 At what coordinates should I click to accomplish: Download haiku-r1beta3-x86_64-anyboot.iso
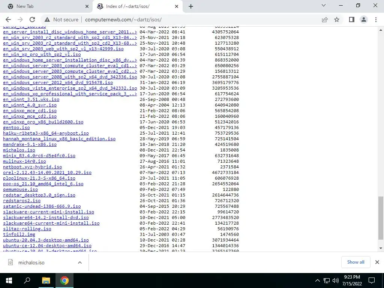[x=46, y=133]
